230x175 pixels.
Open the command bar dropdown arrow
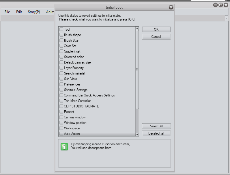(227, 18)
